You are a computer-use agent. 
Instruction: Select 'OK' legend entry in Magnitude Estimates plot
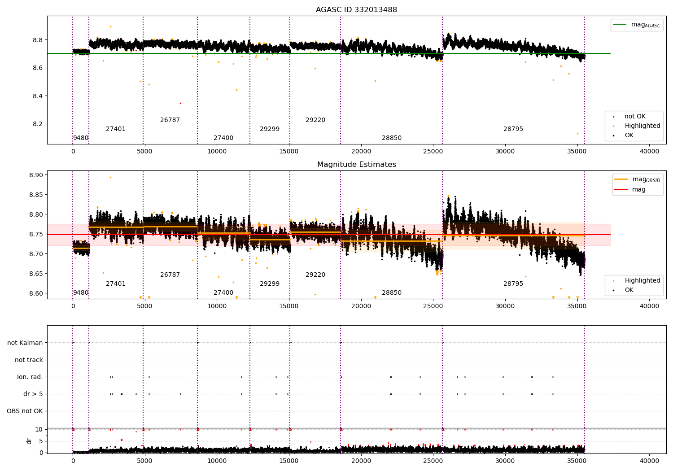coord(629,290)
